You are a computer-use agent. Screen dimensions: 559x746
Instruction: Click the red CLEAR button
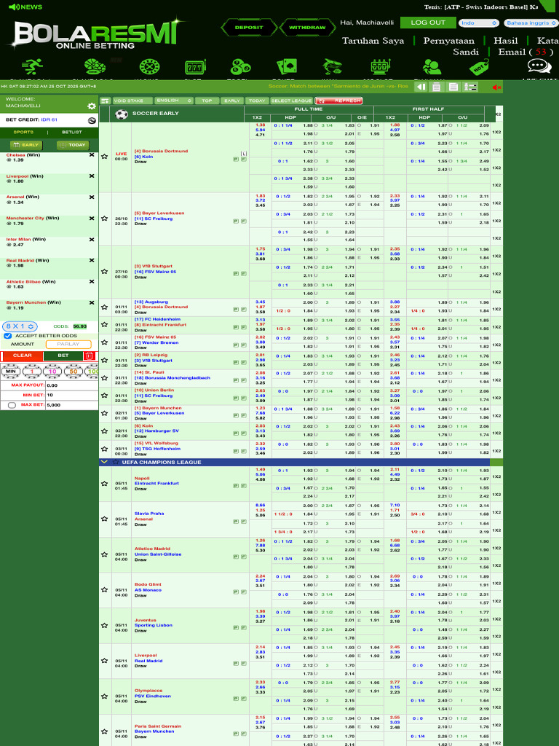pyautogui.click(x=22, y=356)
